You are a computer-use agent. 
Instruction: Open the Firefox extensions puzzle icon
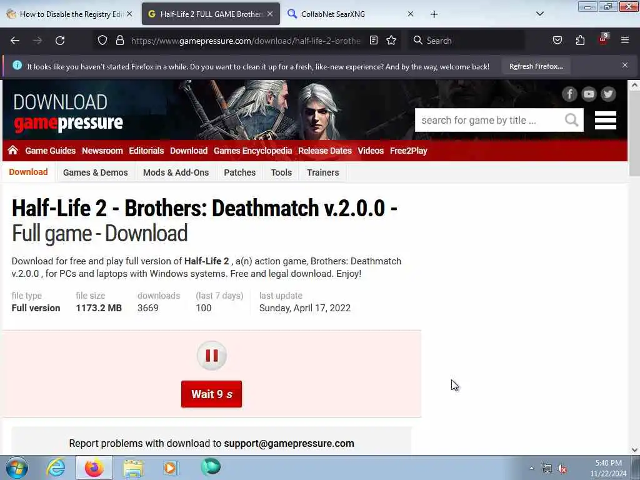580,41
